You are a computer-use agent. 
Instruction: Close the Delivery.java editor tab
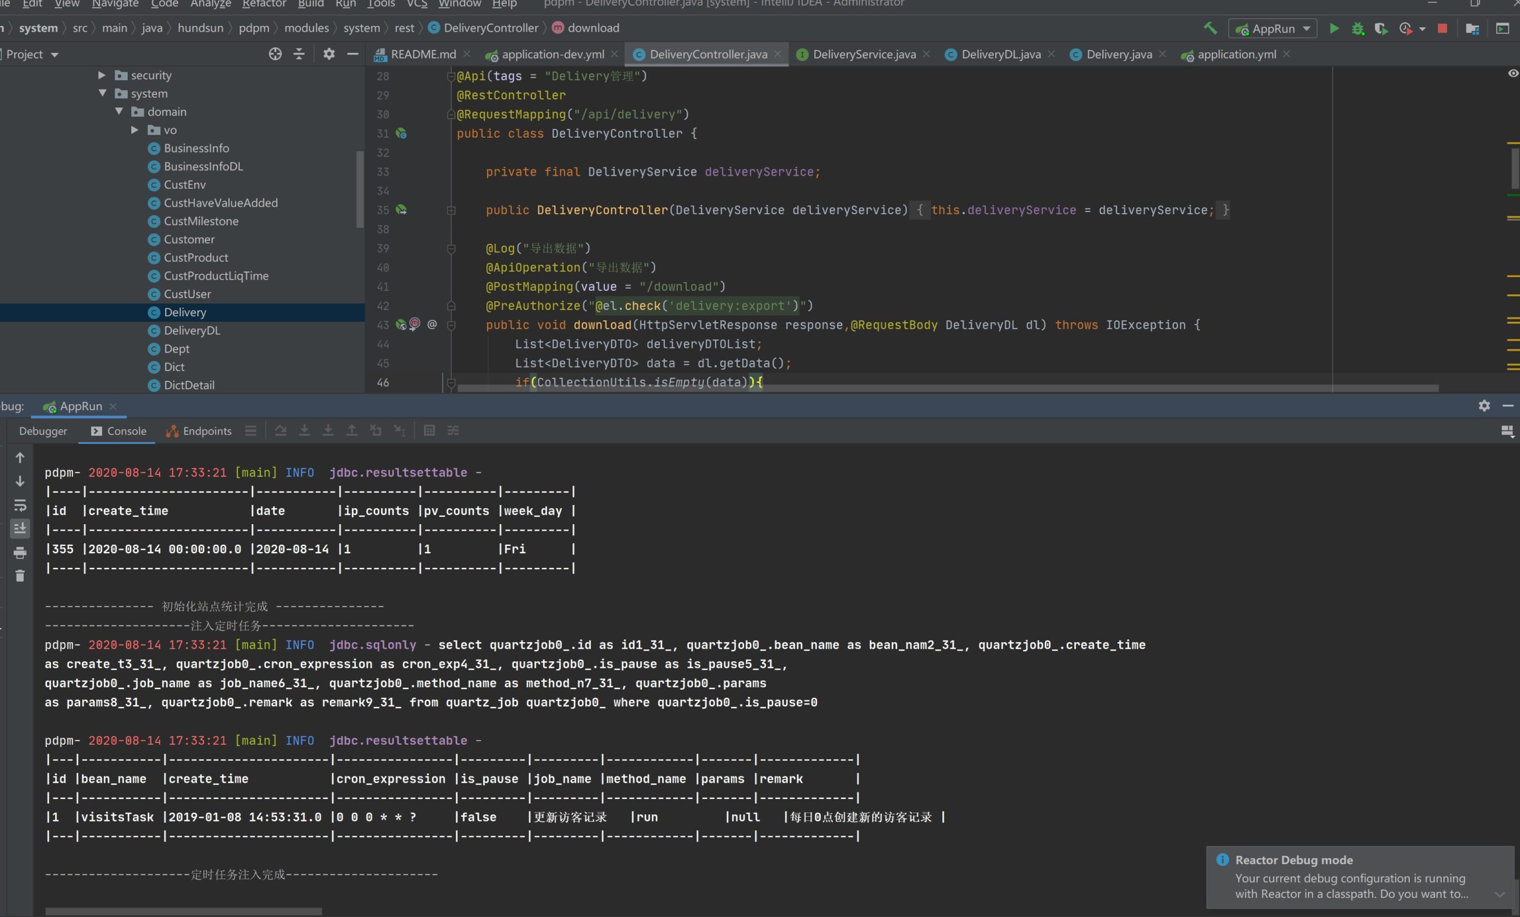pos(1162,54)
